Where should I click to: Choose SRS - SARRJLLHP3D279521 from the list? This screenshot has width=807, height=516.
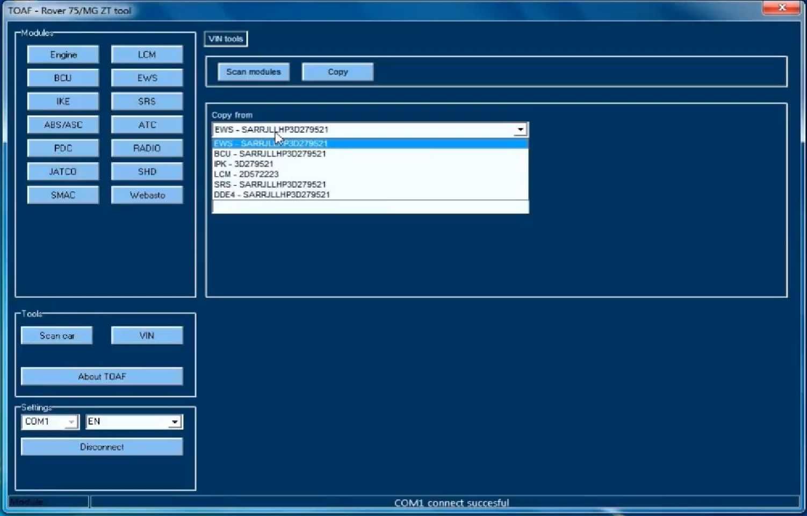click(370, 184)
